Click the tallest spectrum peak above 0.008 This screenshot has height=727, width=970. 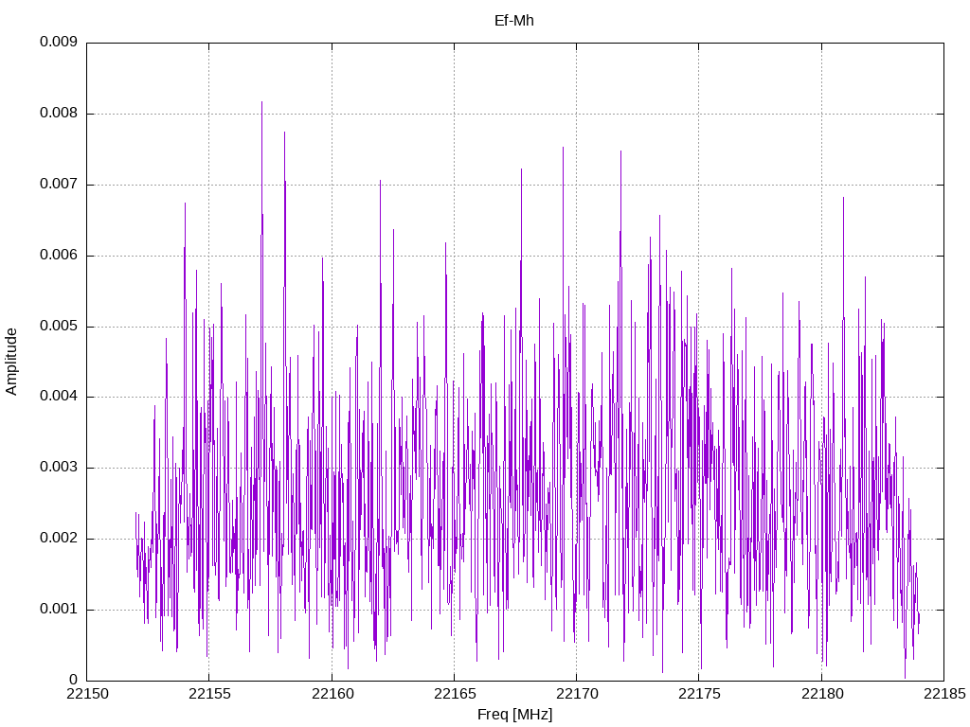(261, 103)
